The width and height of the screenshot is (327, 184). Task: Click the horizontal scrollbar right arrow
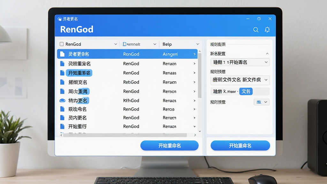[195, 135]
